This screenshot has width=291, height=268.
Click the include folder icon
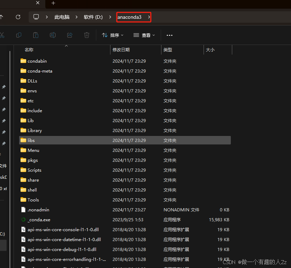(x=23, y=110)
